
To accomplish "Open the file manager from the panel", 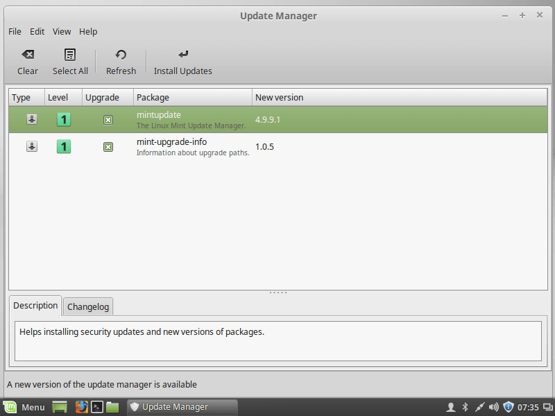I will (112, 407).
